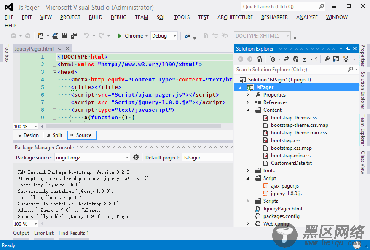The image size is (370, 250).
Task: Open the editor 100 % zoom dropdown
Action: pos(36,126)
